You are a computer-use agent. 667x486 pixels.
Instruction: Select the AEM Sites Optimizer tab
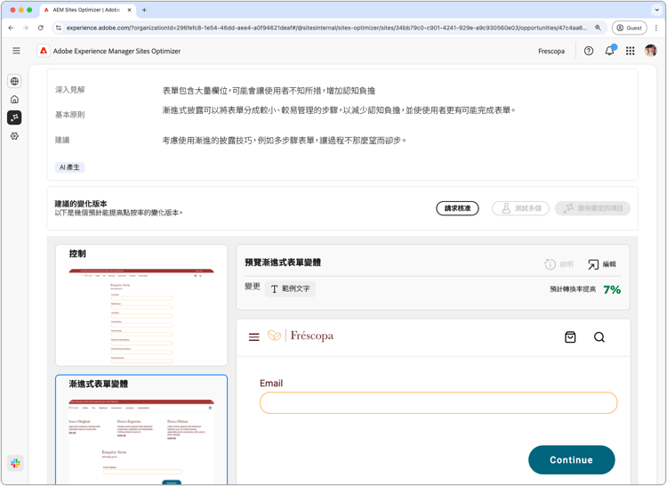coord(87,10)
